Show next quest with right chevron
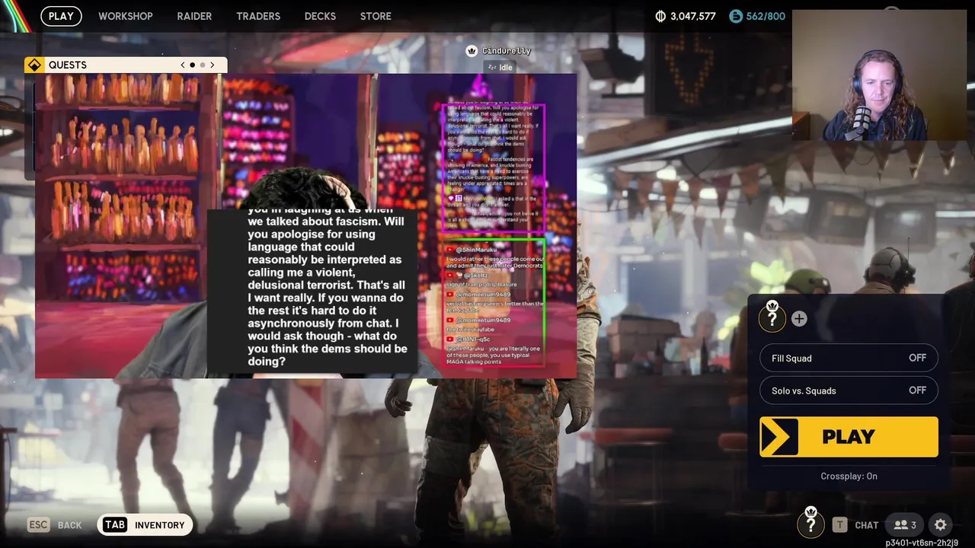The width and height of the screenshot is (975, 548). coord(213,65)
